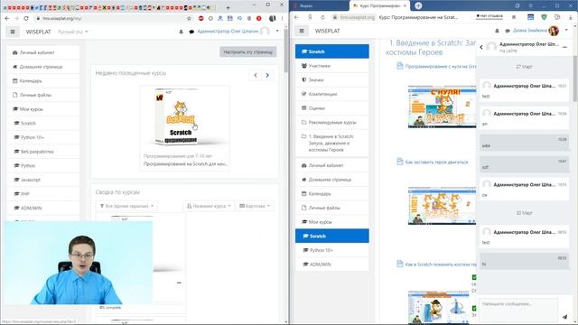Open Личный кабинет in left window sidebar
This screenshot has height=325, width=578.
(43, 52)
